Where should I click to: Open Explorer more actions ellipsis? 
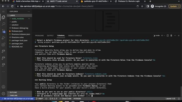[x=29, y=11]
